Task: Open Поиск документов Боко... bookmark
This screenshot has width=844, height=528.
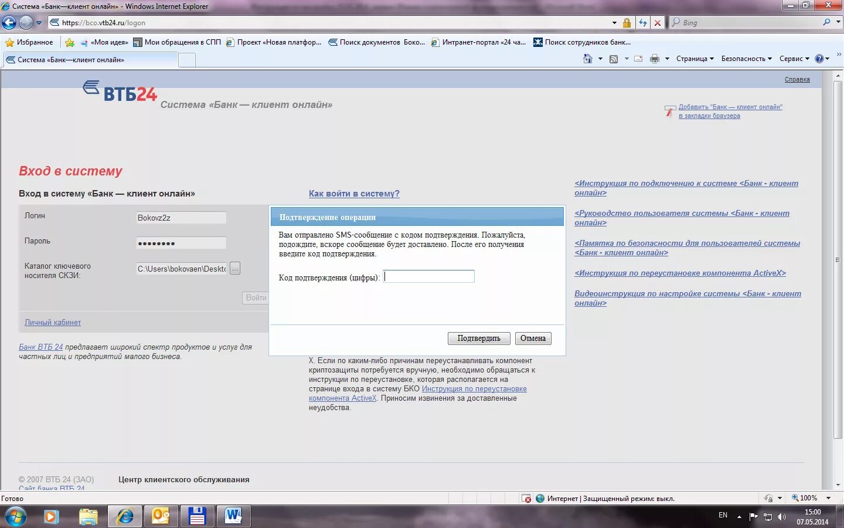Action: [x=376, y=42]
